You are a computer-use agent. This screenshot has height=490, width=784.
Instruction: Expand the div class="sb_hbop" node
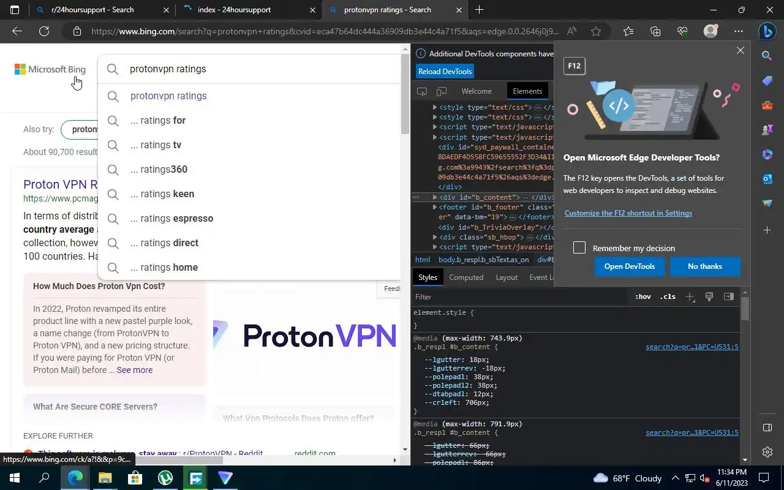pos(435,237)
